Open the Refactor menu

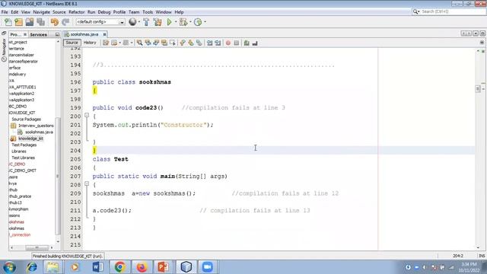pos(76,12)
